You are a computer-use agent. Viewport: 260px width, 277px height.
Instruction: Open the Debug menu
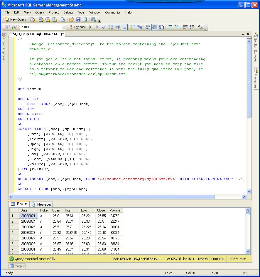[68, 12]
